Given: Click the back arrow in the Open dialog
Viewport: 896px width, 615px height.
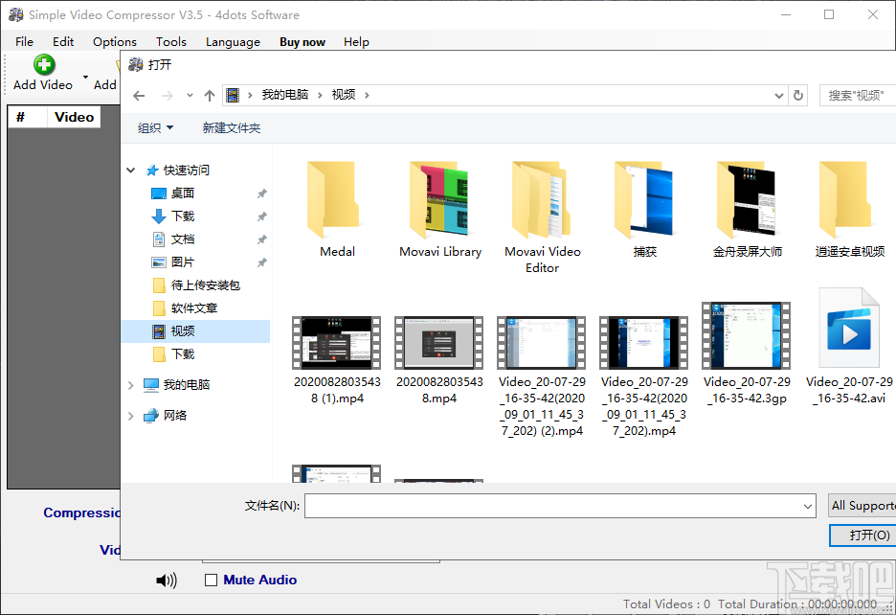Looking at the screenshot, I should [x=137, y=94].
